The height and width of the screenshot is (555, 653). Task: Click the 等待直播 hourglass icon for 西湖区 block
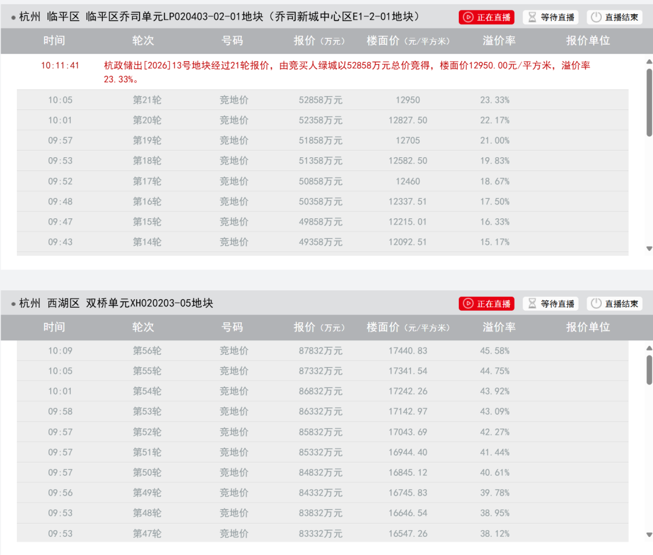[532, 303]
